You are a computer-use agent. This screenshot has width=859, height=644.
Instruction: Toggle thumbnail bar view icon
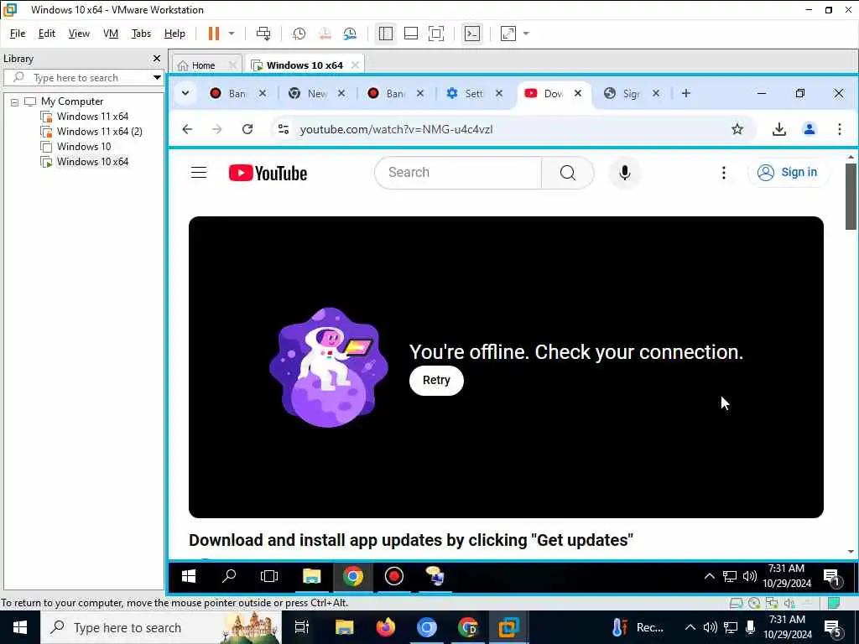tap(411, 34)
